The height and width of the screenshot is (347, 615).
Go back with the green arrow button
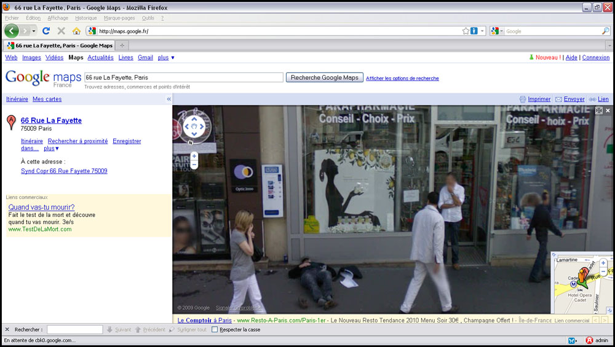[11, 31]
